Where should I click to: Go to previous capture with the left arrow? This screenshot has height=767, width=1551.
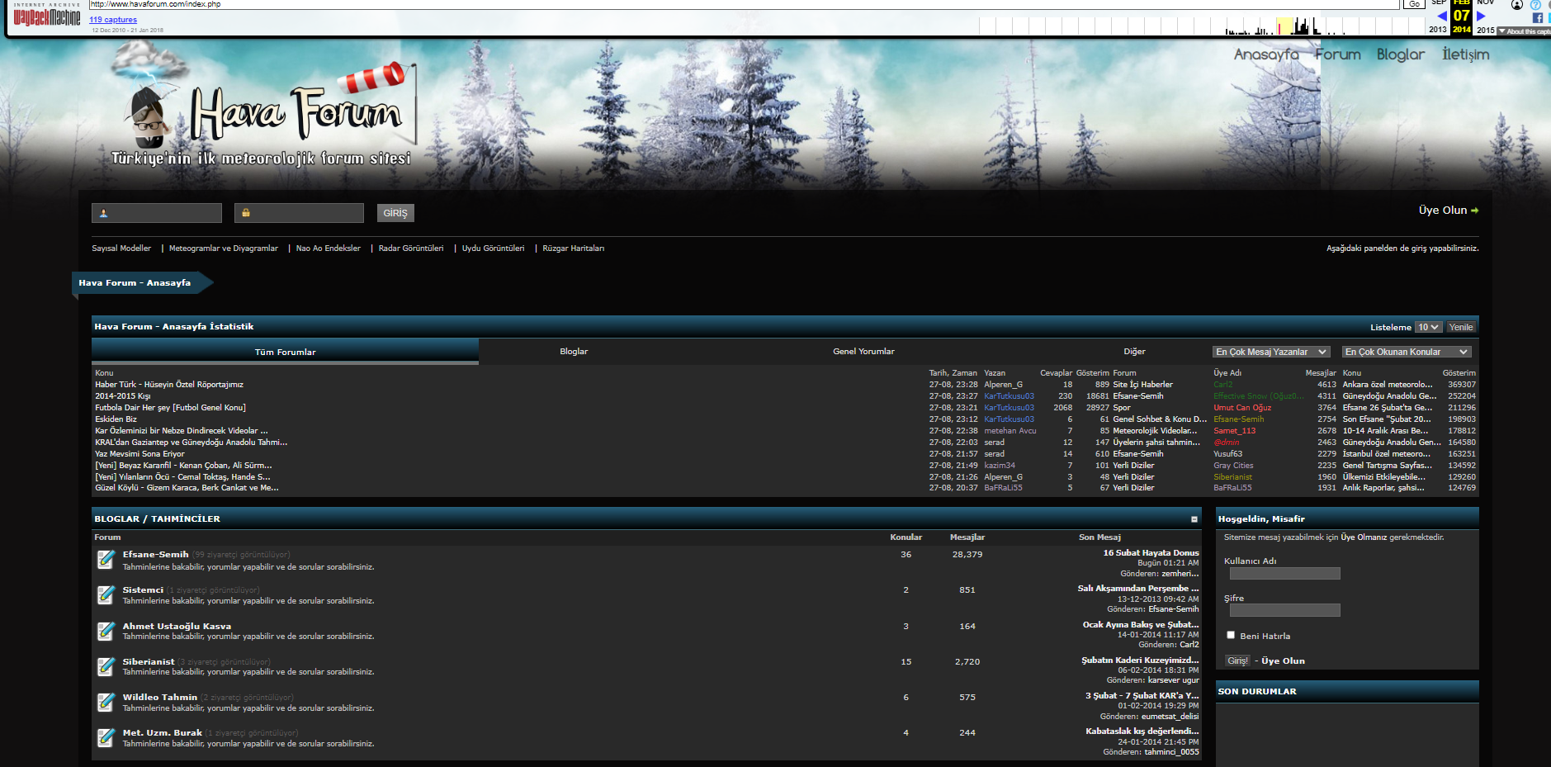point(1441,16)
